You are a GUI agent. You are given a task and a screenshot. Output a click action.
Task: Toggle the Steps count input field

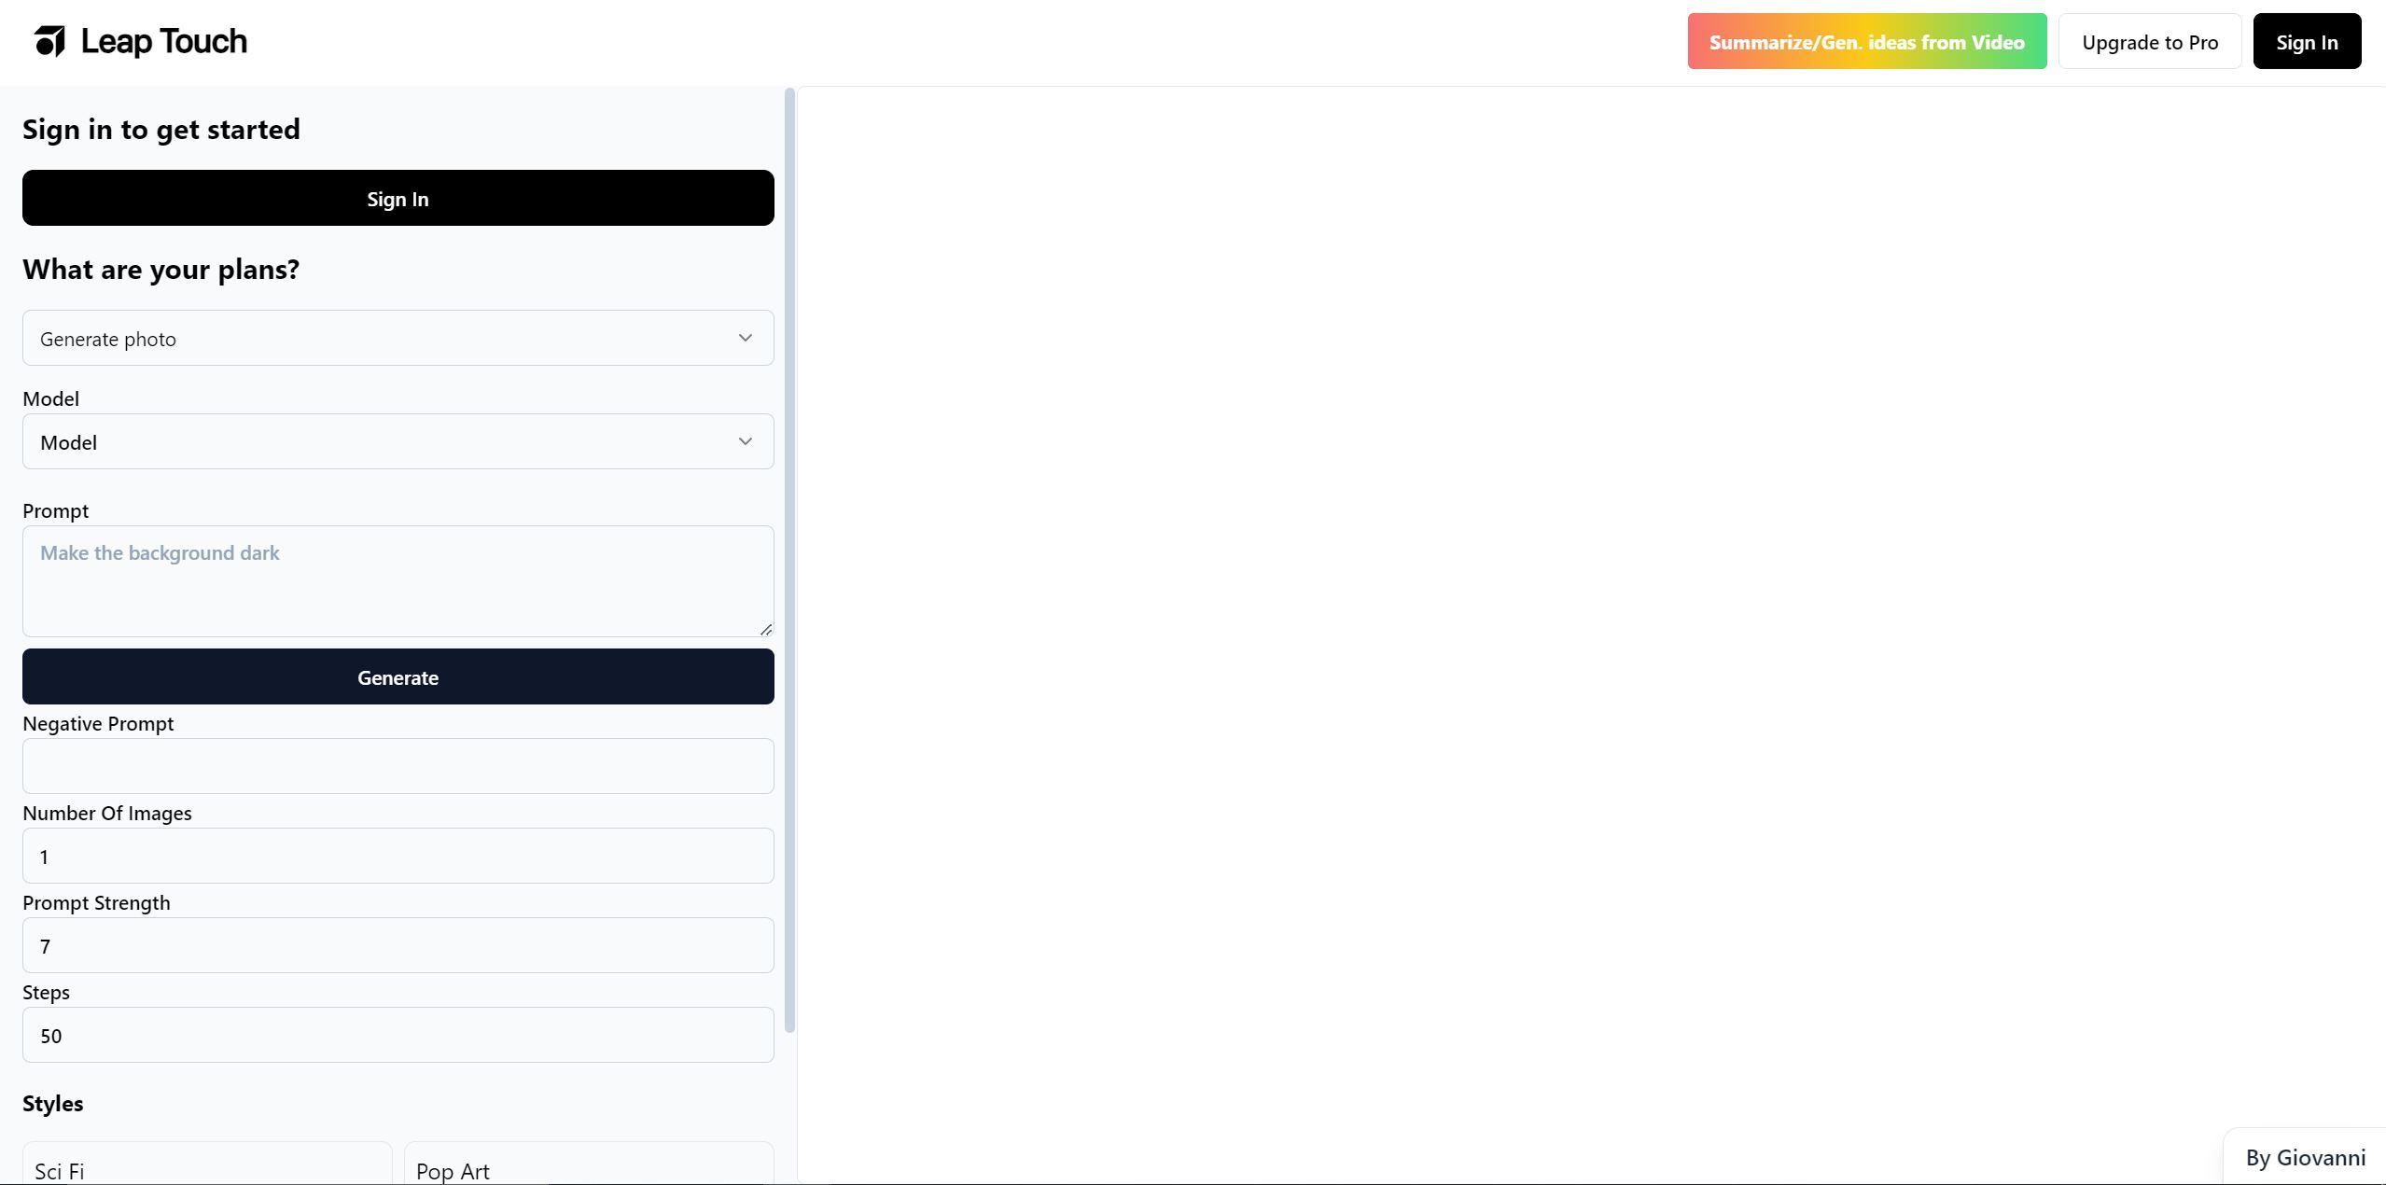tap(398, 1035)
